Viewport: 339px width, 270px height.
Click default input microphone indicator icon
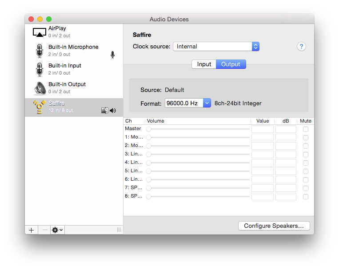[113, 55]
